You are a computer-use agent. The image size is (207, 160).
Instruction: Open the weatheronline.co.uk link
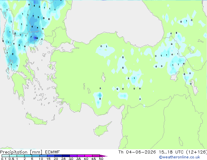180,157
